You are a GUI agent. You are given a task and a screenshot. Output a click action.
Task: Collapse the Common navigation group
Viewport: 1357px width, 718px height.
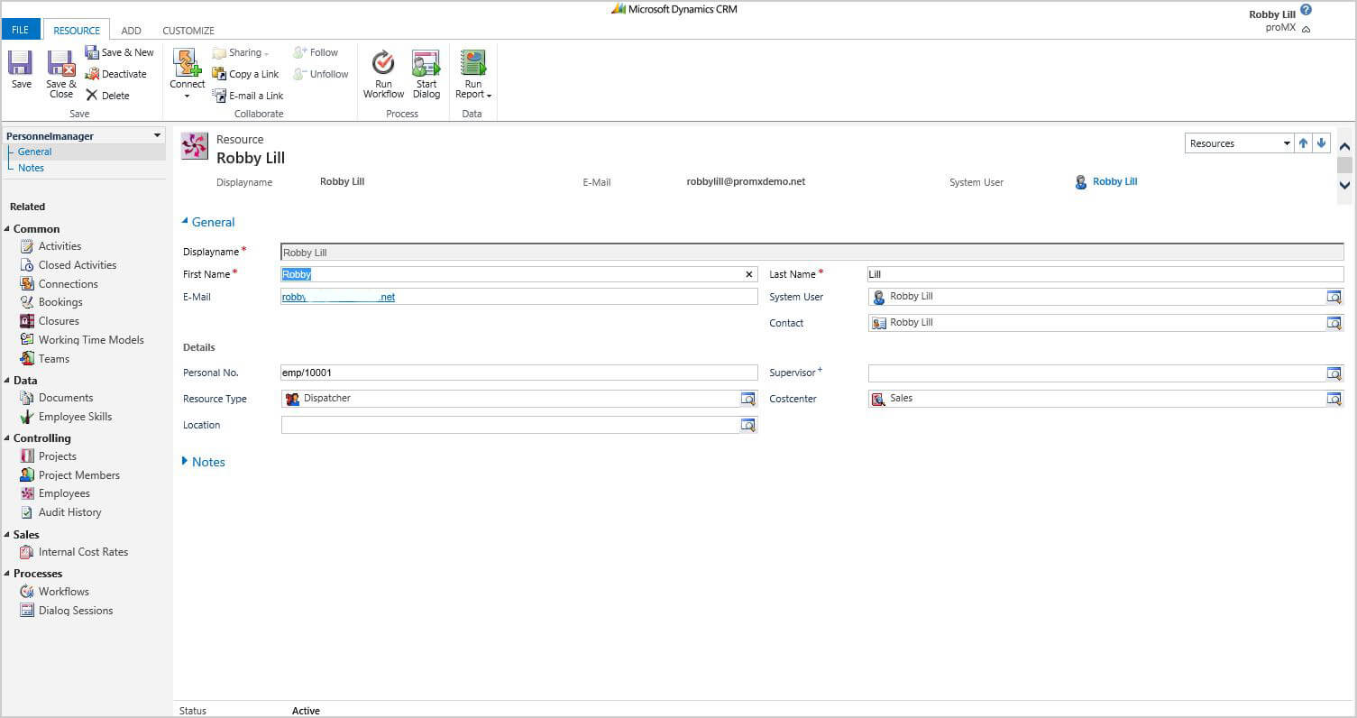(7, 229)
